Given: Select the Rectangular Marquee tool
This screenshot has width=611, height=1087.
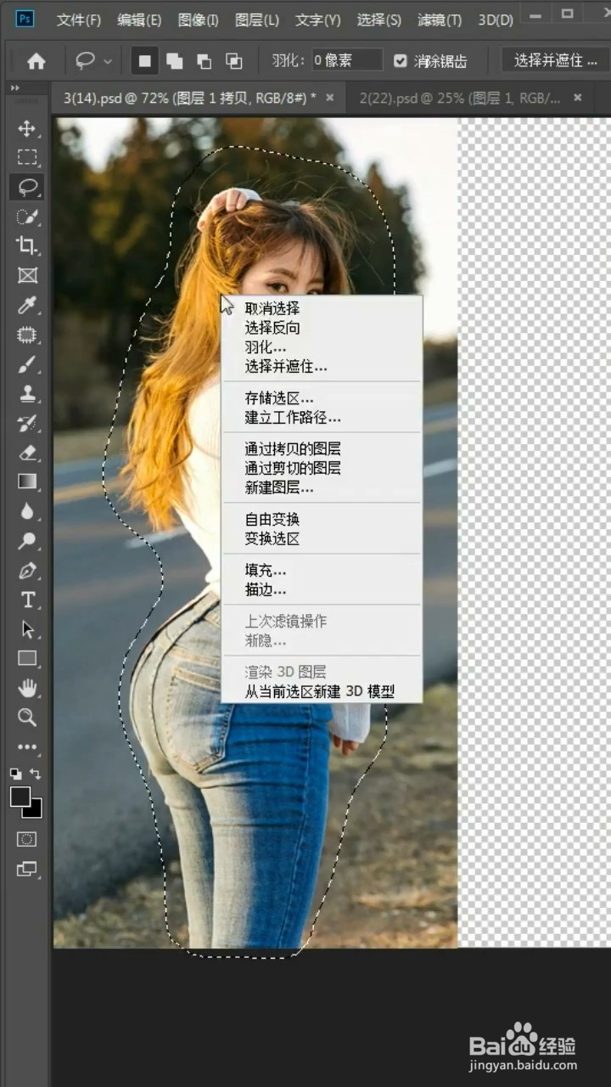Looking at the screenshot, I should (x=27, y=158).
